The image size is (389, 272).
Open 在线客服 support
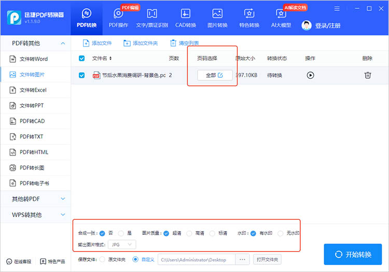(x=19, y=262)
